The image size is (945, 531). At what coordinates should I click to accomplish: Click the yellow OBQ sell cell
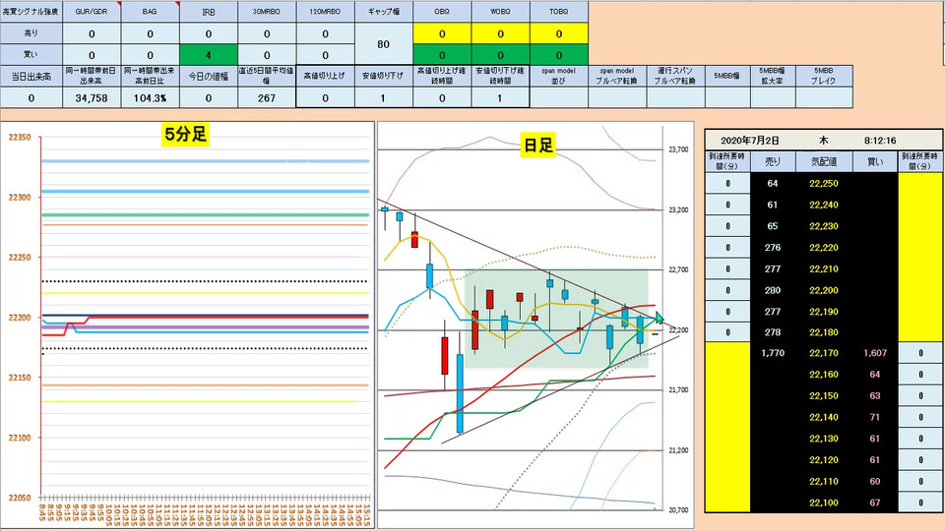(442, 33)
